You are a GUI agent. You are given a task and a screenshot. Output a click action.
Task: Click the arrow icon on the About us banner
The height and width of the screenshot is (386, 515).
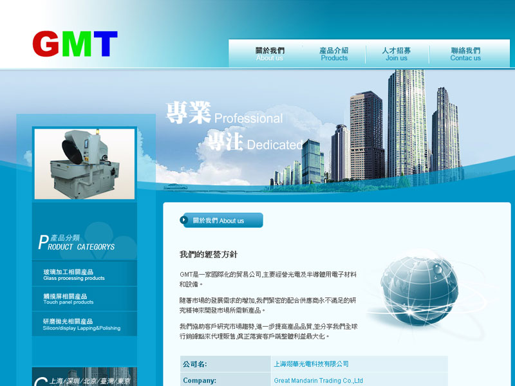183,219
